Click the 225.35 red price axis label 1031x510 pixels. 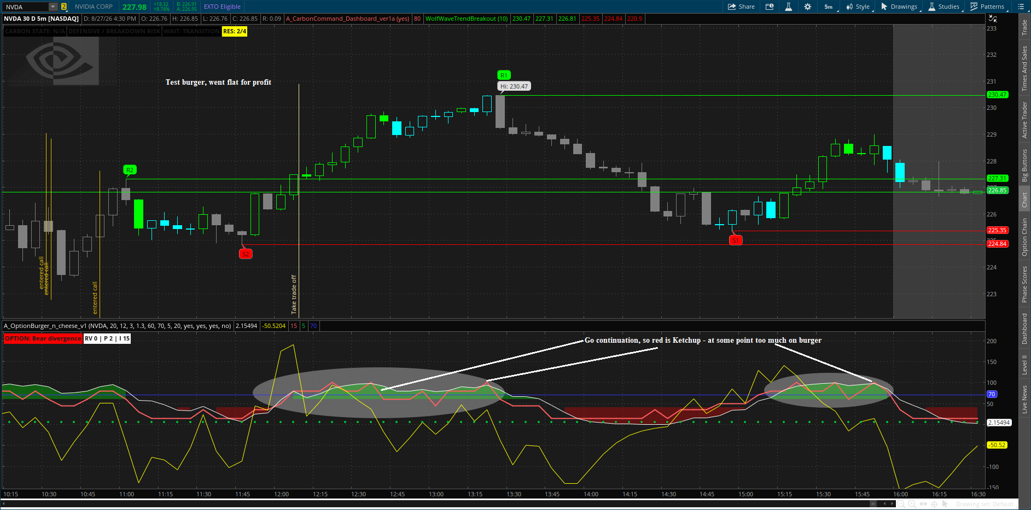point(997,230)
